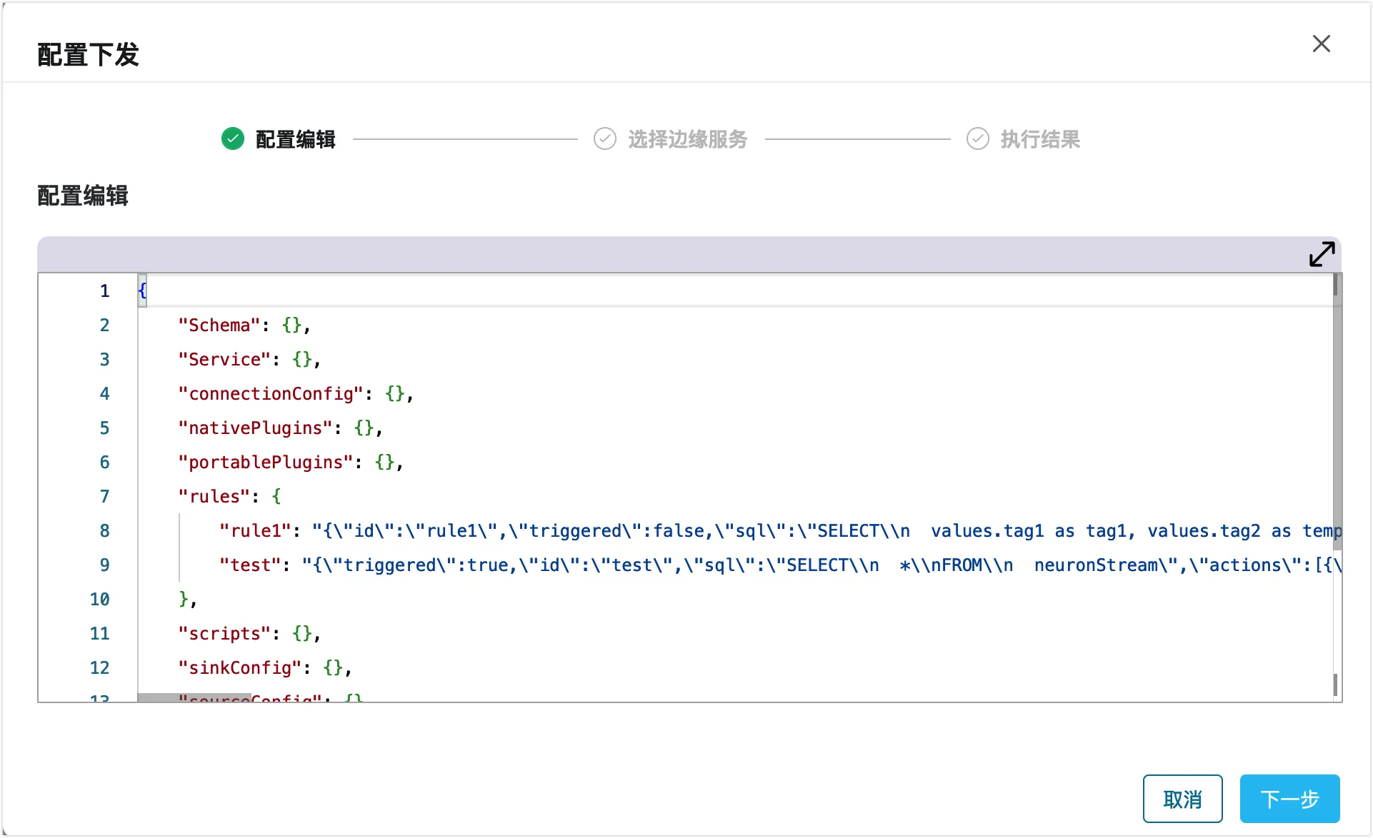Click the circle icon on 选择边缘服务 step
This screenshot has width=1373, height=838.
[602, 137]
